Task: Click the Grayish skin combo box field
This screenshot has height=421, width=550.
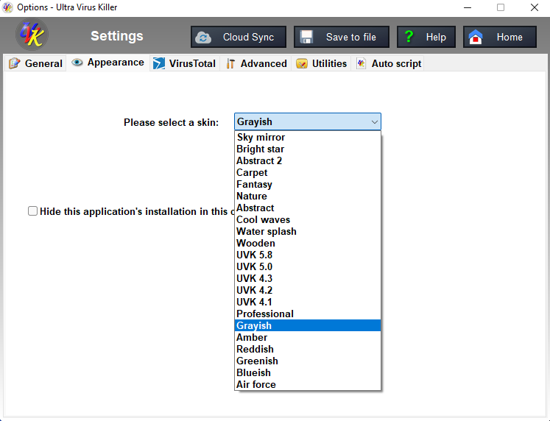Action: pos(308,121)
